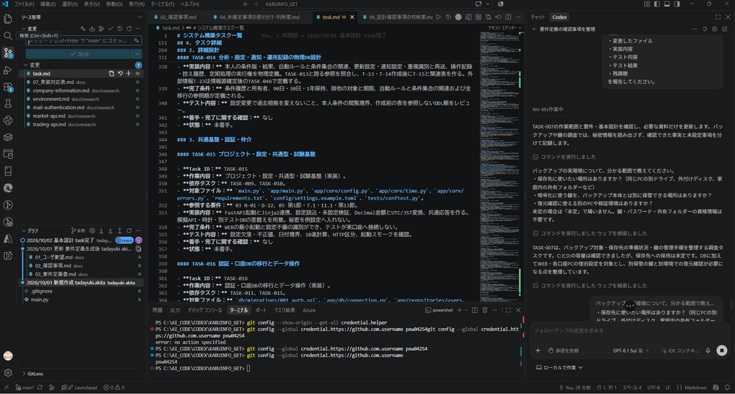Open the Search view in activity bar

pos(8,36)
